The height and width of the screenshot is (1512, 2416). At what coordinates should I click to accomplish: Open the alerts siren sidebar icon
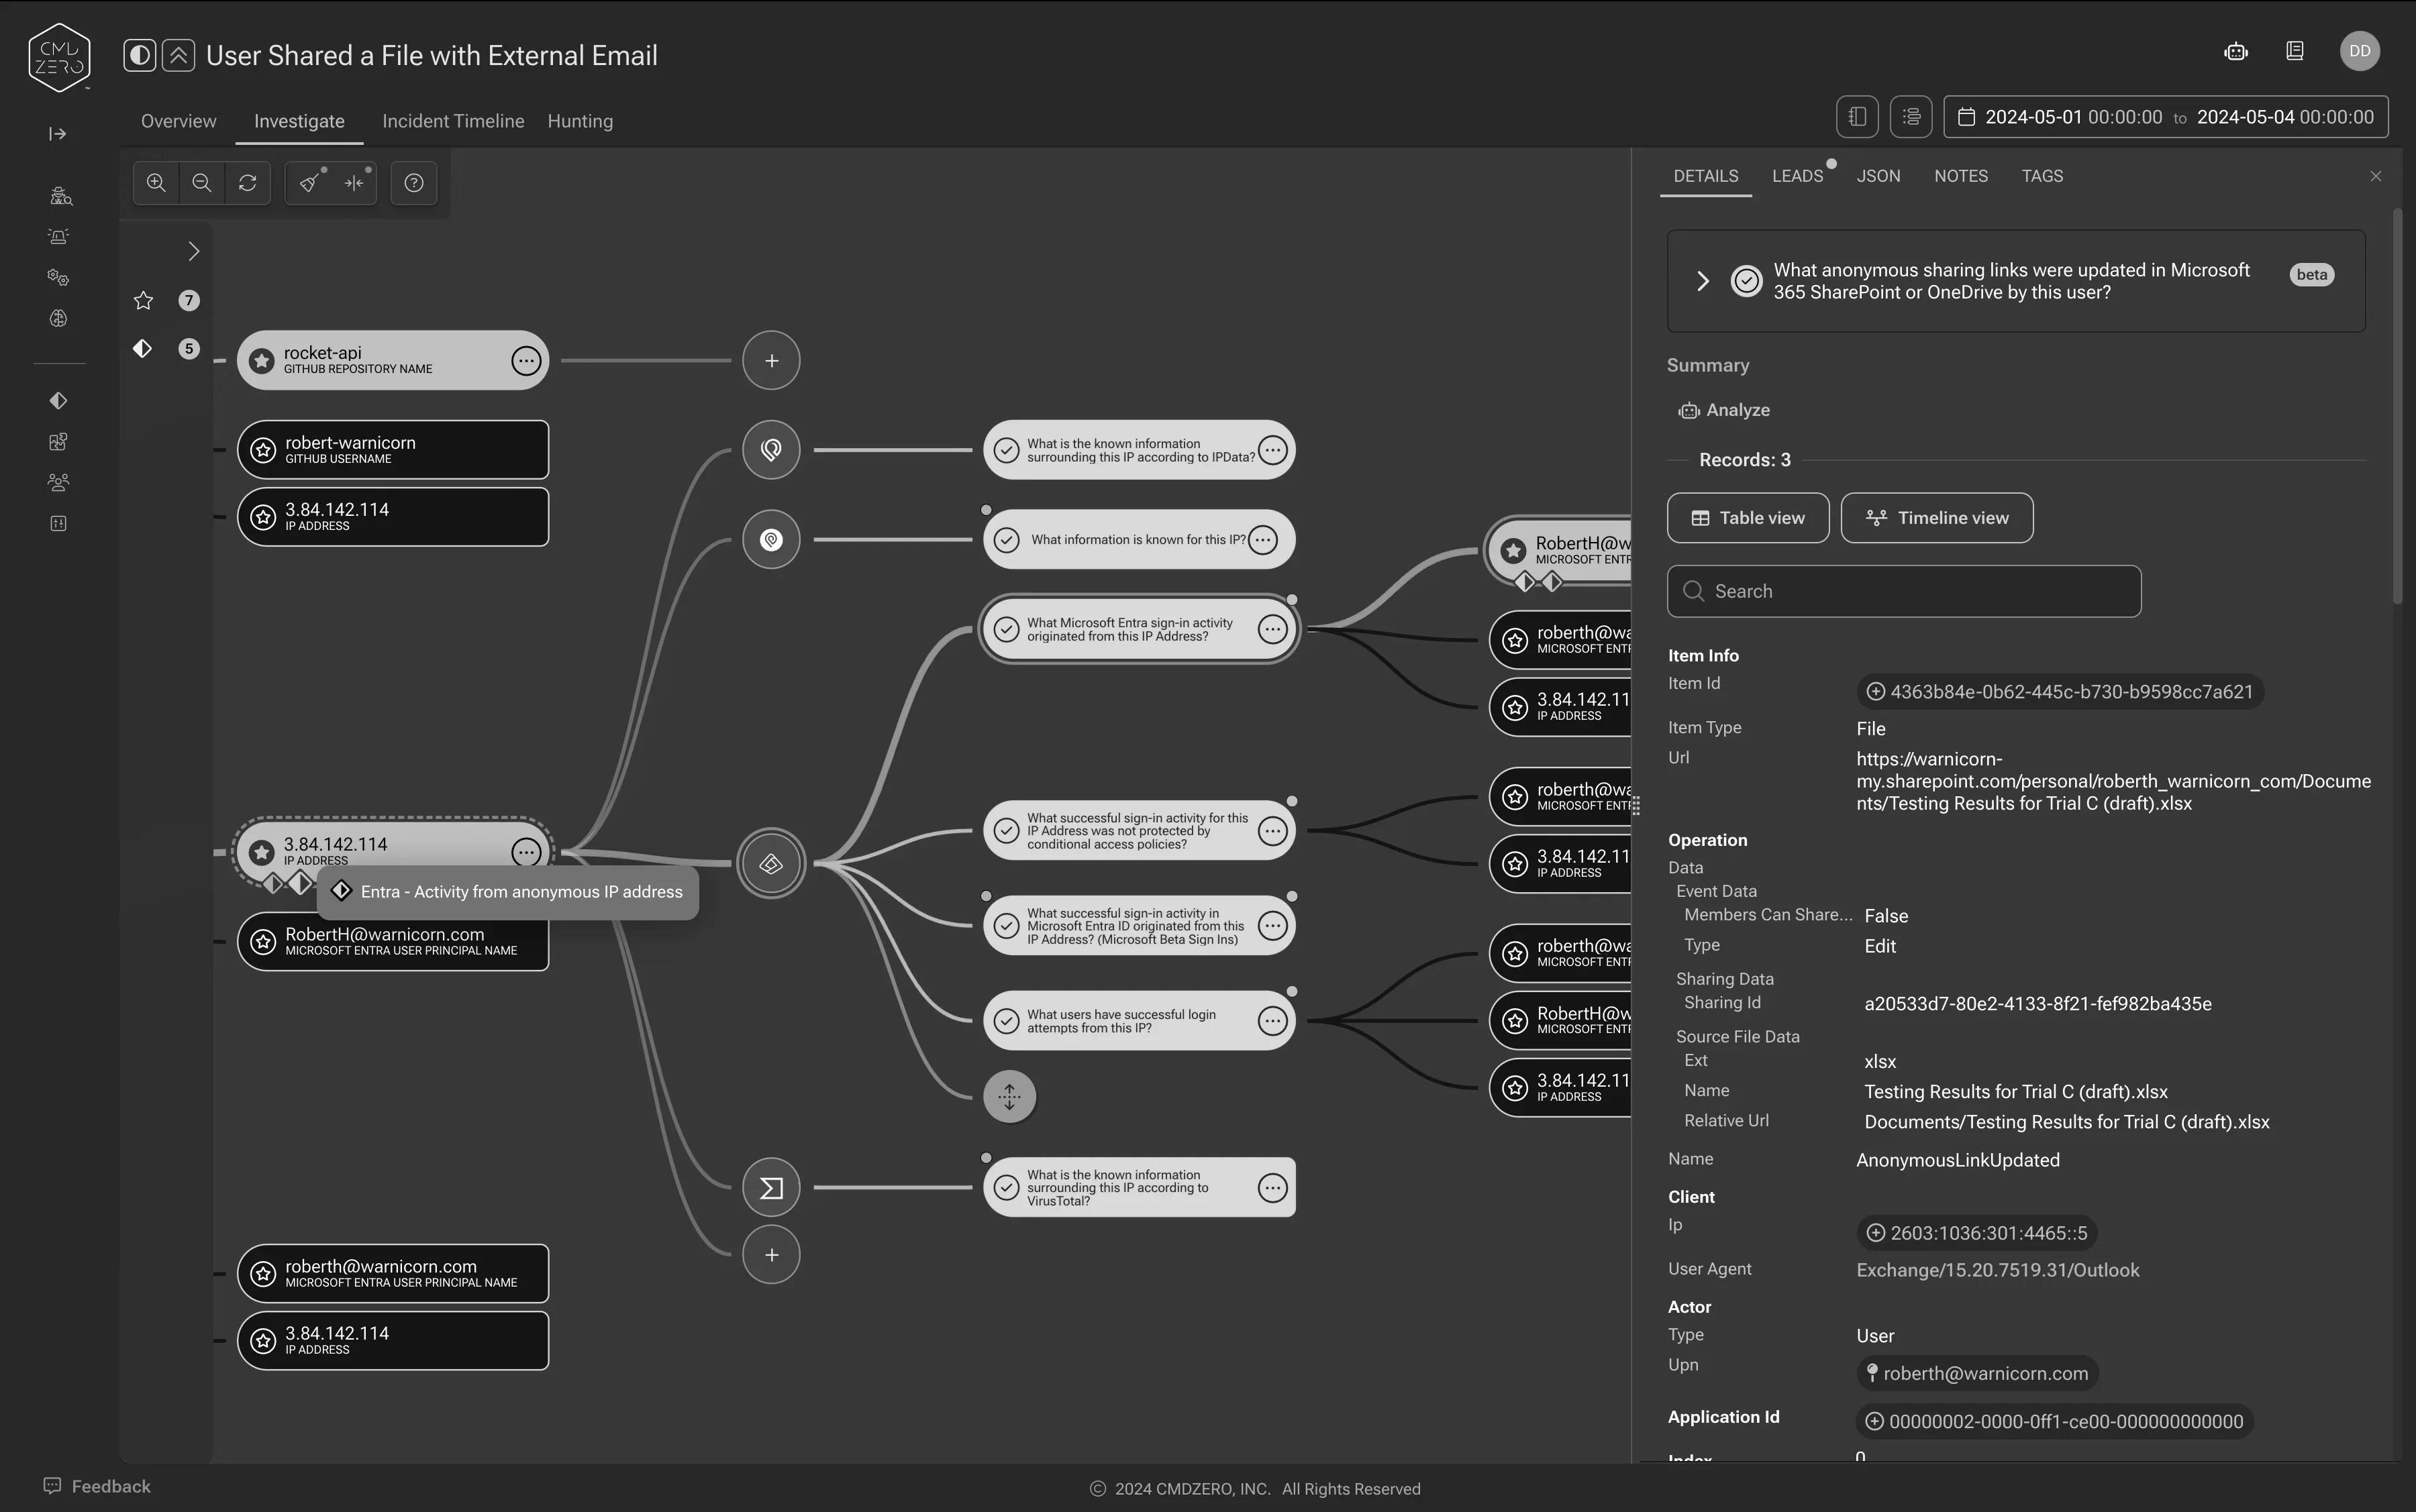click(x=59, y=237)
